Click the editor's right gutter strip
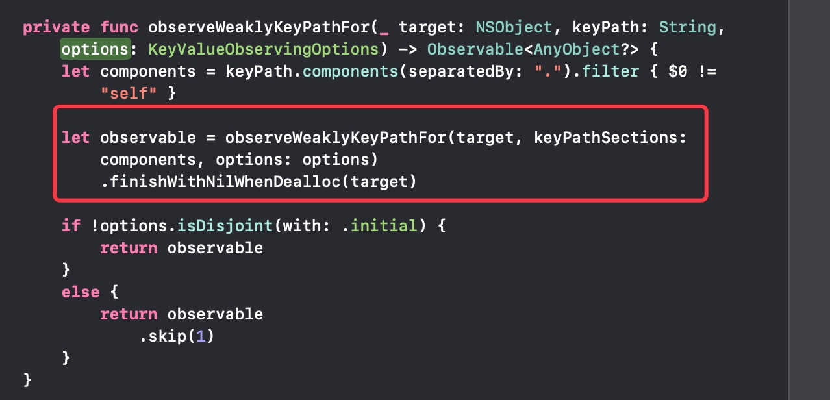 tap(809, 200)
